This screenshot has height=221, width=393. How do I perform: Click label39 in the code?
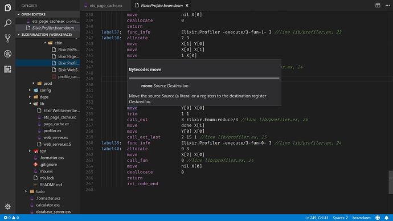point(111,143)
